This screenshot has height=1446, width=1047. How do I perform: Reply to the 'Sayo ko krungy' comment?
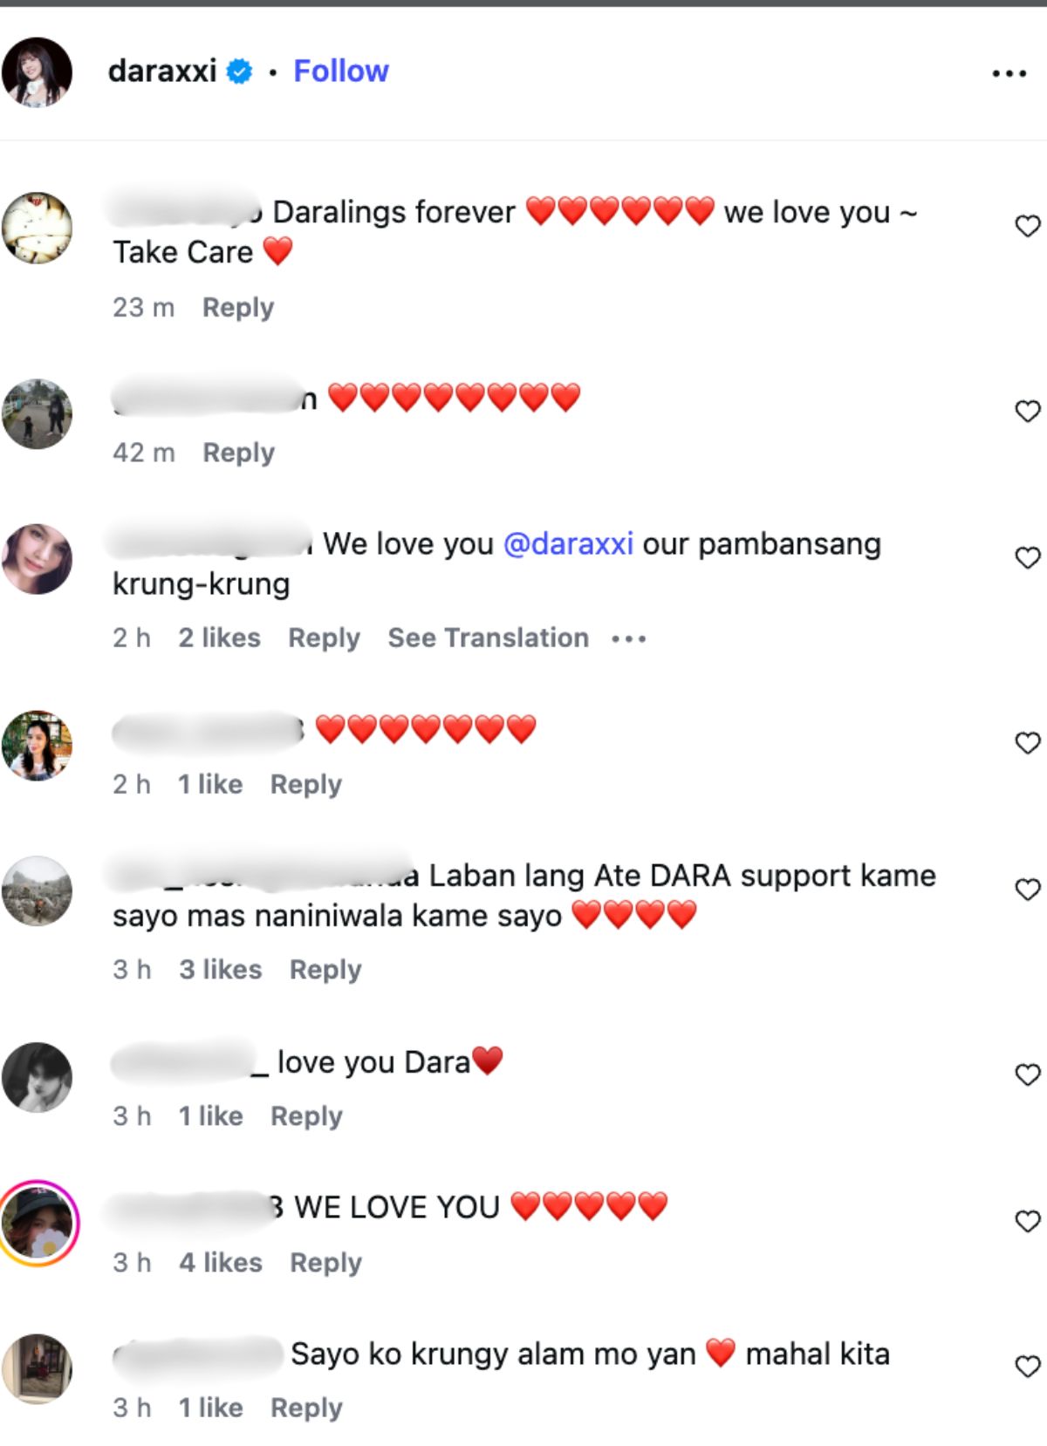pos(306,1408)
